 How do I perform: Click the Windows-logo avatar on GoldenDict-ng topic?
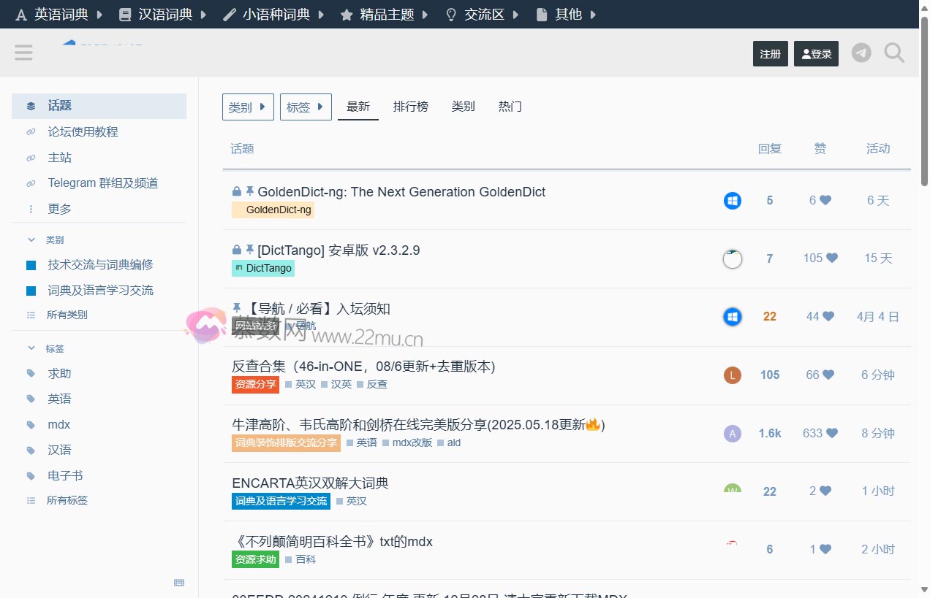732,200
